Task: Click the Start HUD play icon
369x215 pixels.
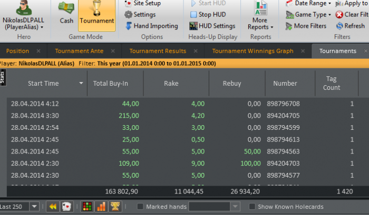Action: [193, 3]
